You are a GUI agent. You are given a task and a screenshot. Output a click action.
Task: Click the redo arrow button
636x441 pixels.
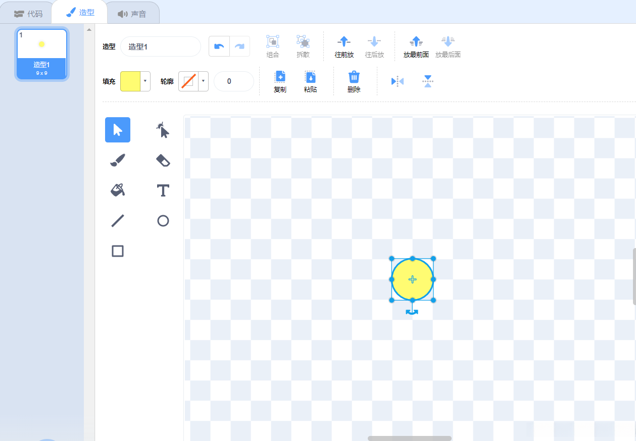point(239,46)
